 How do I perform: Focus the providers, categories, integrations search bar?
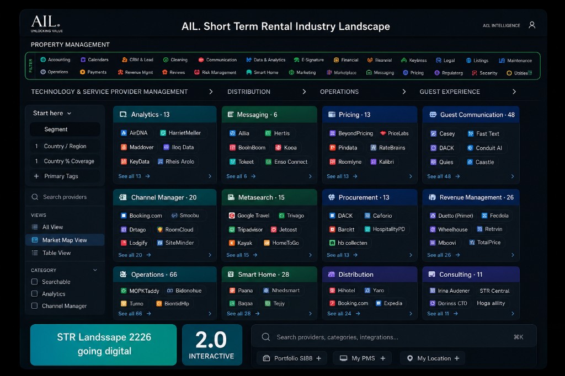tap(394, 337)
